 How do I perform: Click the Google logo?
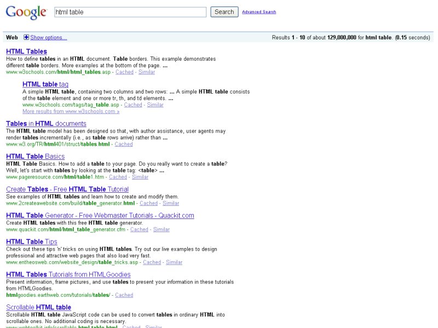pos(26,12)
